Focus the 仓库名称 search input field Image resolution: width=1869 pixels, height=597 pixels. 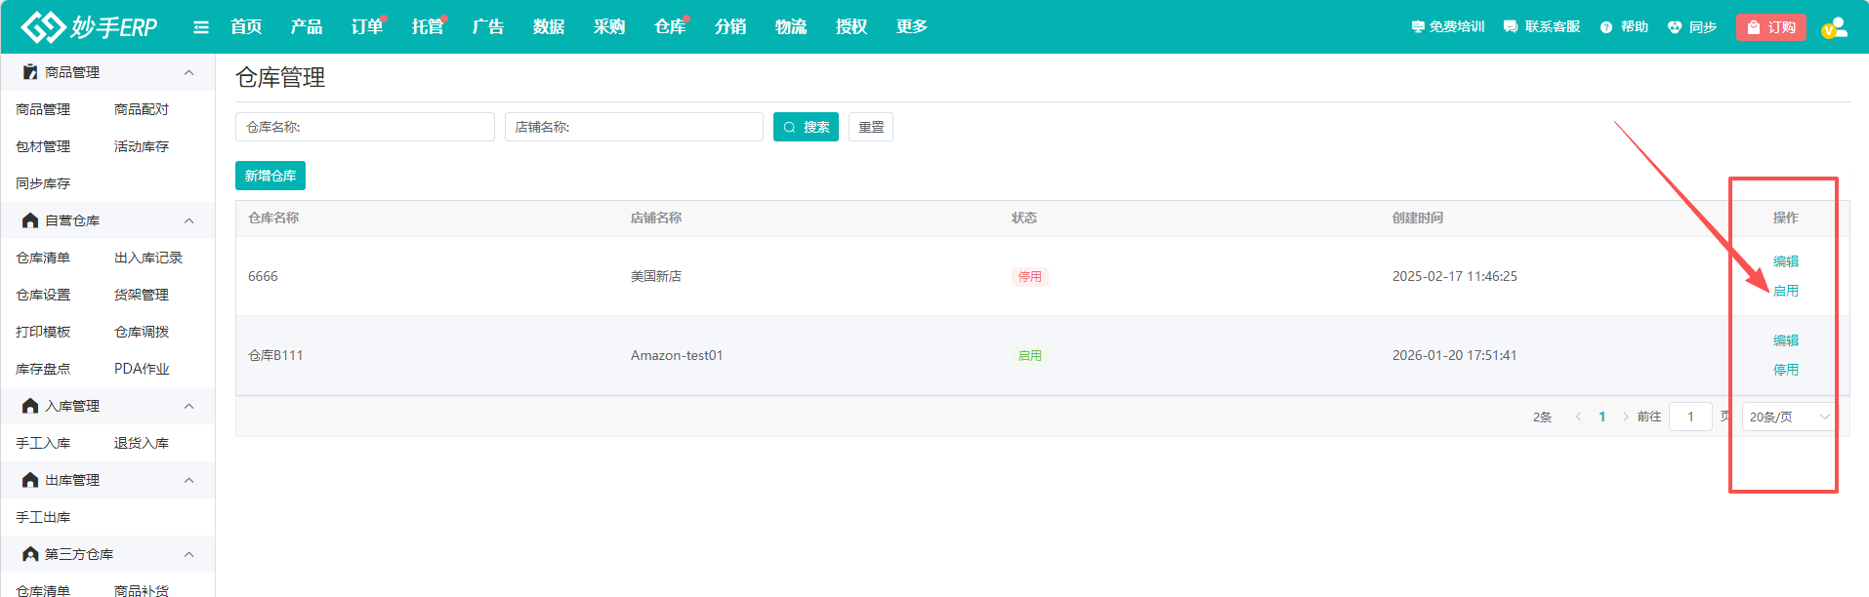(365, 127)
